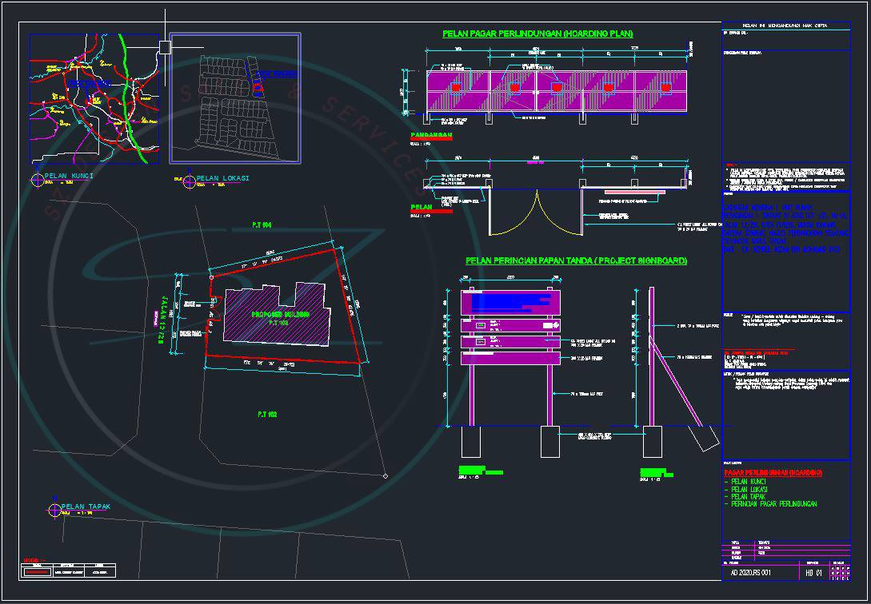Click the key map in the top-left corner
871x604 pixels.
[90, 96]
